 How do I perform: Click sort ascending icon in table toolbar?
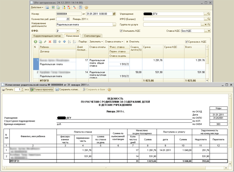coord(70,42)
